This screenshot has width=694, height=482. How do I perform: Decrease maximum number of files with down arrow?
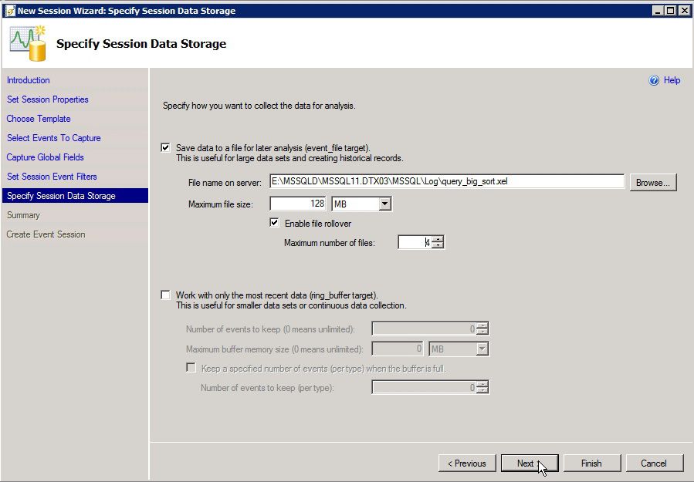438,245
